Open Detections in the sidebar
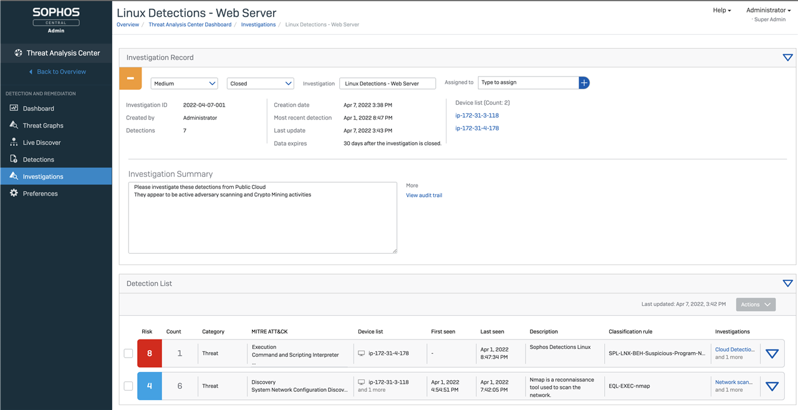Image resolution: width=798 pixels, height=410 pixels. pos(56,160)
